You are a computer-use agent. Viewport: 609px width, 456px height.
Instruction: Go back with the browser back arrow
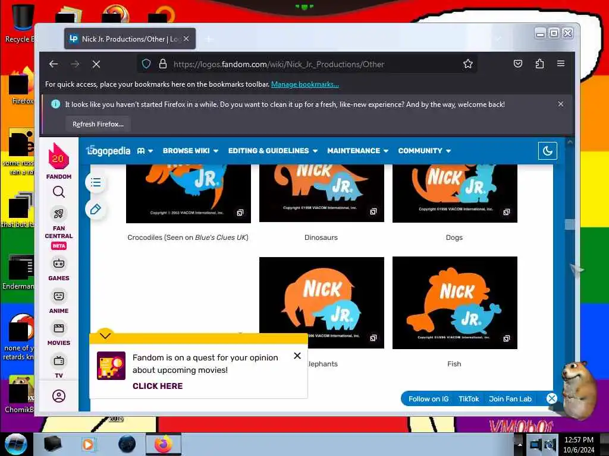pyautogui.click(x=54, y=64)
